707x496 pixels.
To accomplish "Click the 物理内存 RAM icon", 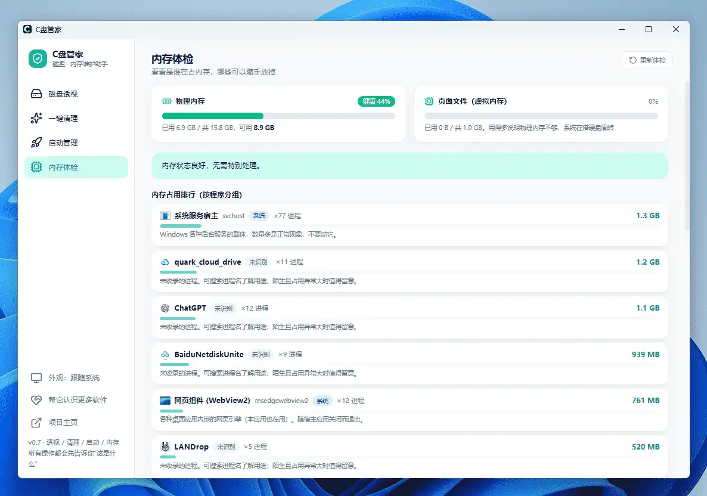I will 167,101.
